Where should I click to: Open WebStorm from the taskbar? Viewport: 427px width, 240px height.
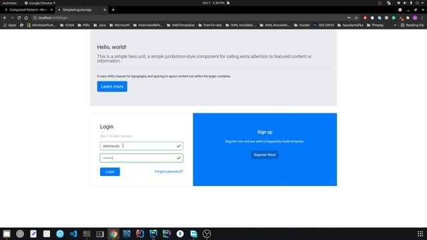click(x=153, y=234)
